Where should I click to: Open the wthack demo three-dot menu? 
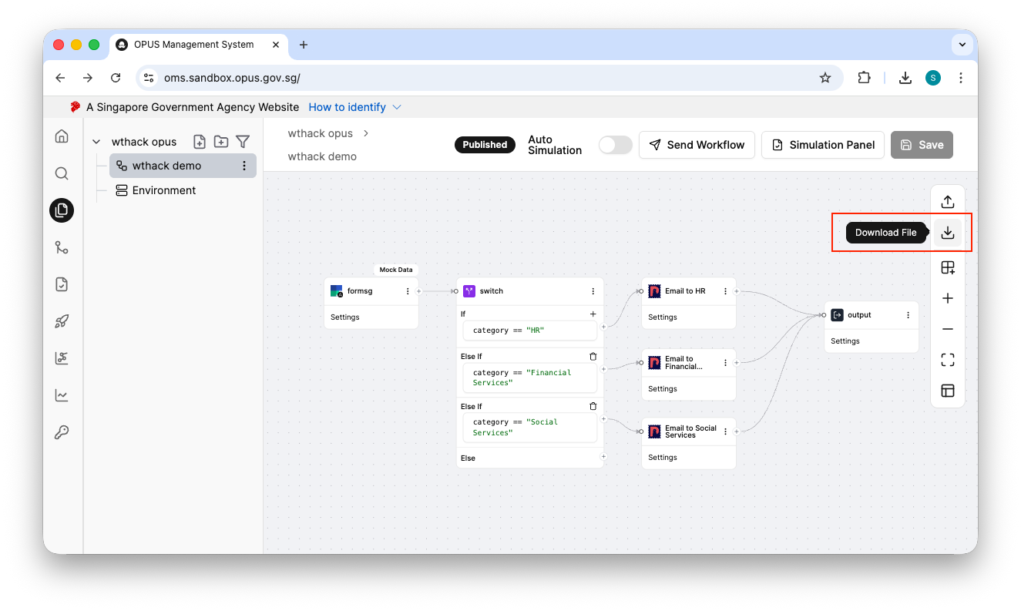[244, 166]
